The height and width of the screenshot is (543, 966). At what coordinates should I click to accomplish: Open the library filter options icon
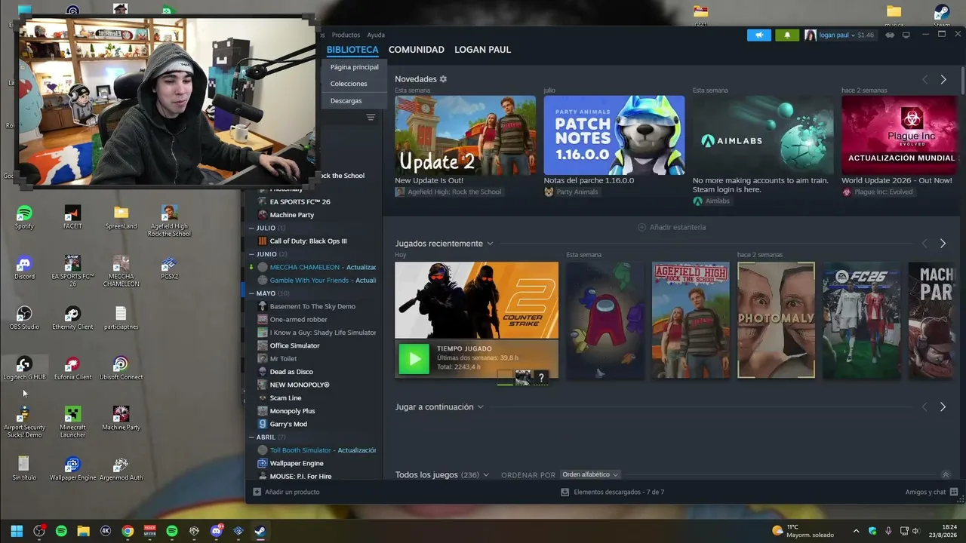point(371,118)
